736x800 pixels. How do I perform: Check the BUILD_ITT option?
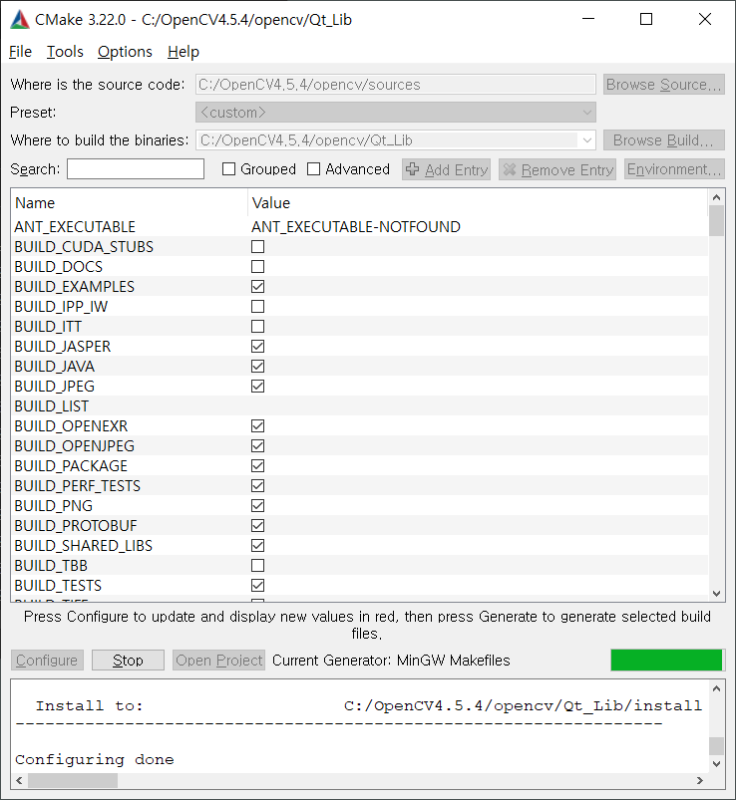pyautogui.click(x=258, y=326)
